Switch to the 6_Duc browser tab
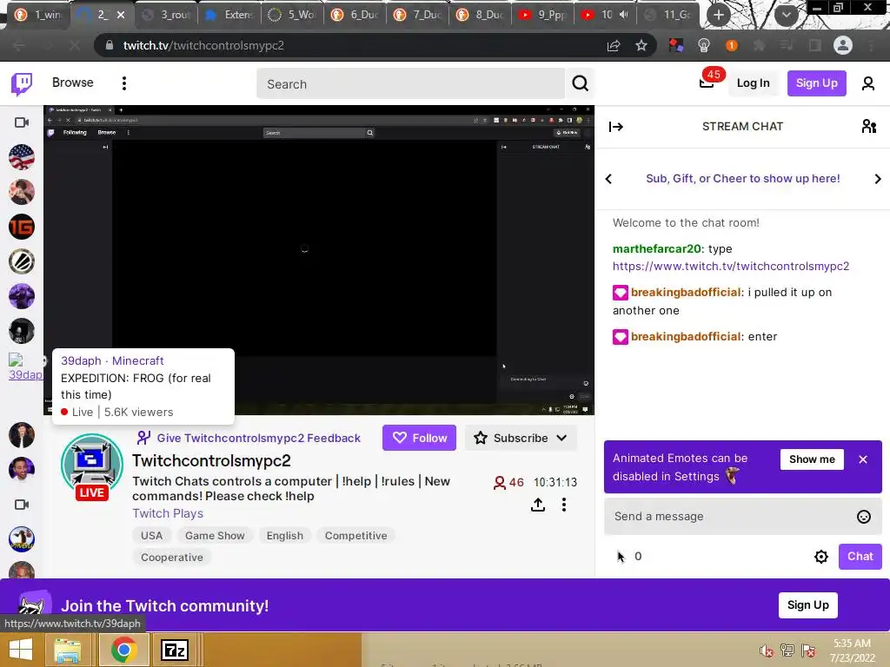 coord(355,15)
